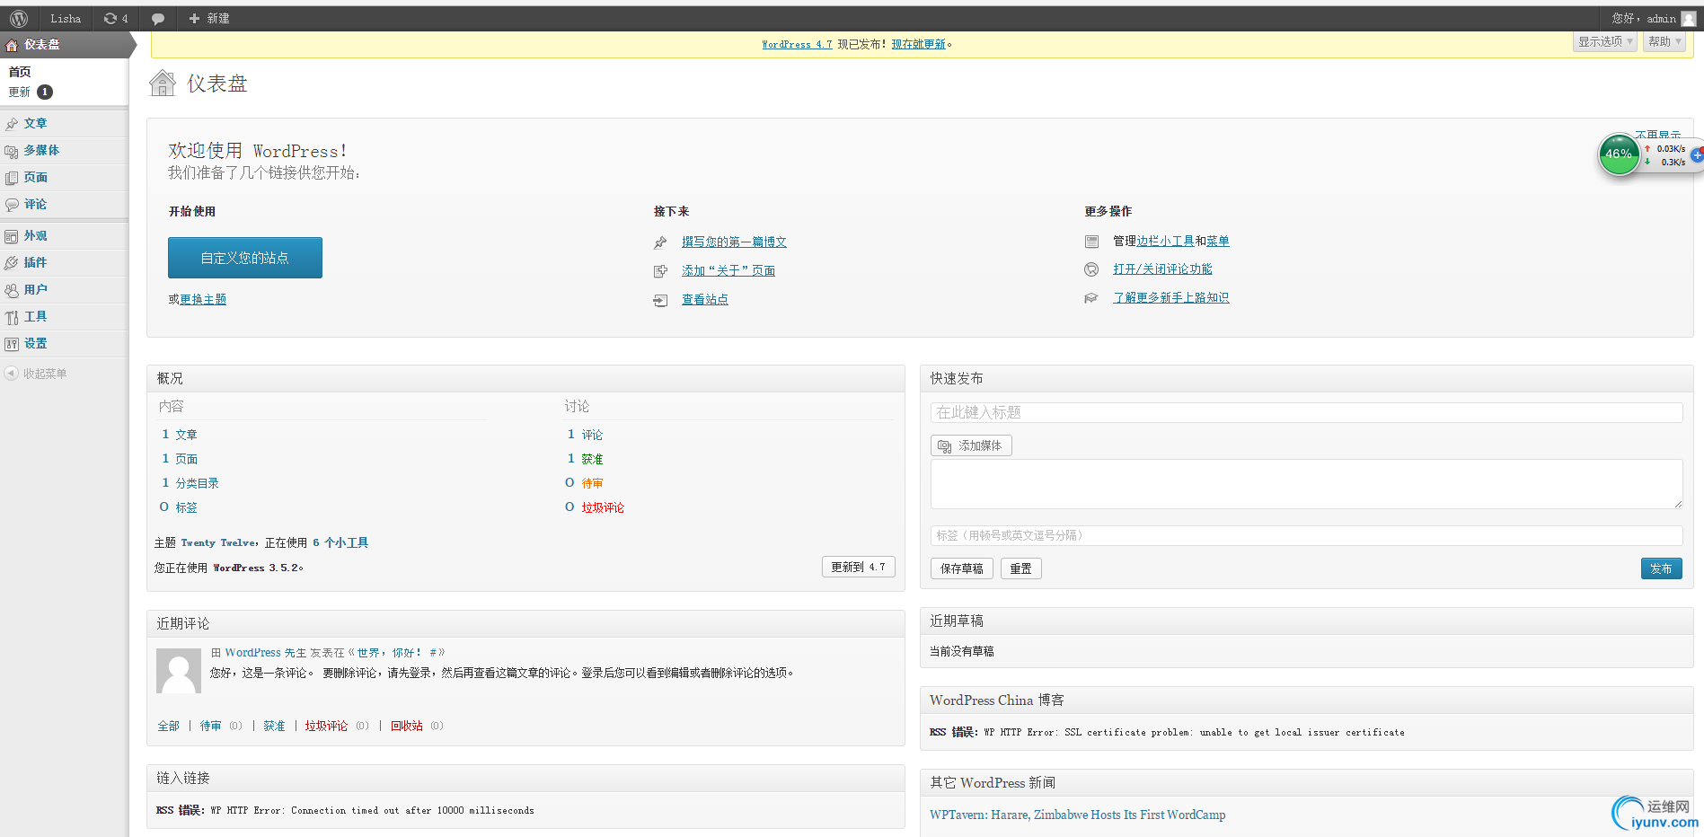Click the 标签 tags input field
This screenshot has height=837, width=1704.
[x=1306, y=535]
